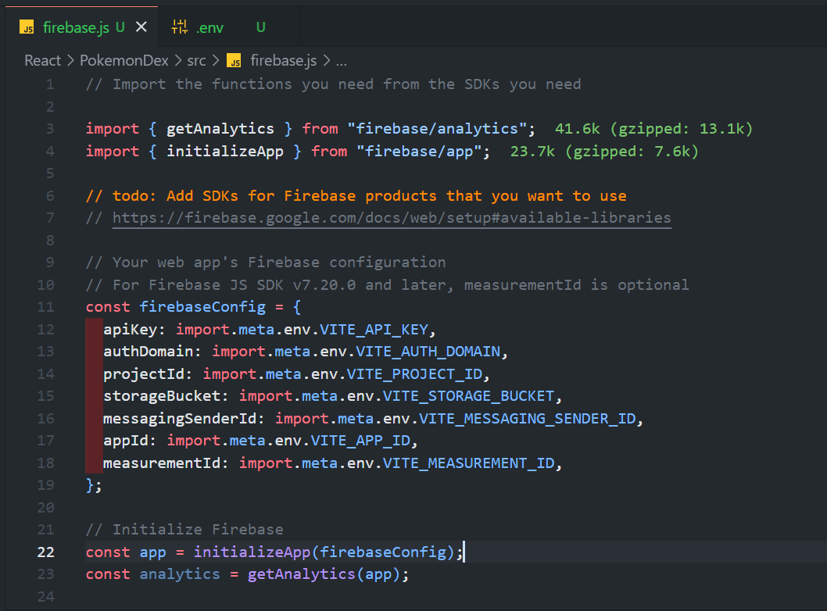Viewport: 827px width, 611px height.
Task: Click the settings icon on .env tab
Action: (179, 27)
